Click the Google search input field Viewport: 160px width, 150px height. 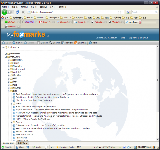tap(143, 12)
